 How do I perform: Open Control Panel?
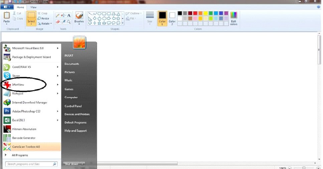point(73,106)
